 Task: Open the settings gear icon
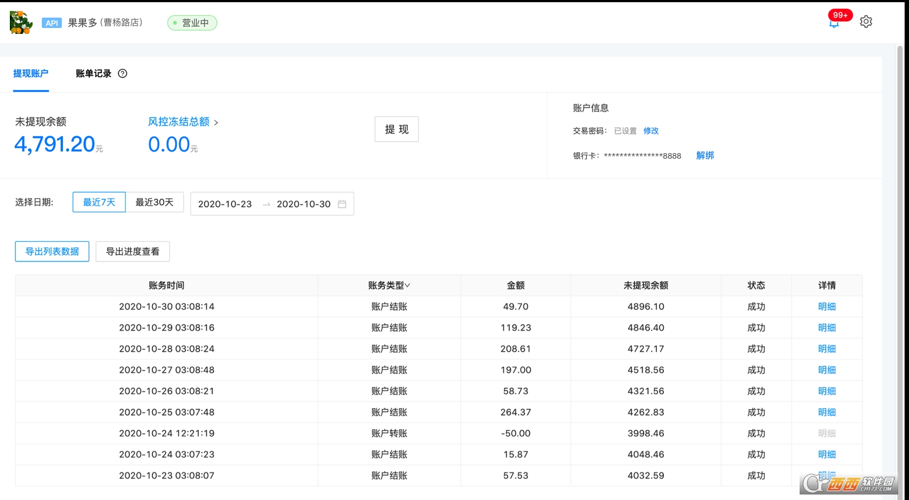click(866, 21)
